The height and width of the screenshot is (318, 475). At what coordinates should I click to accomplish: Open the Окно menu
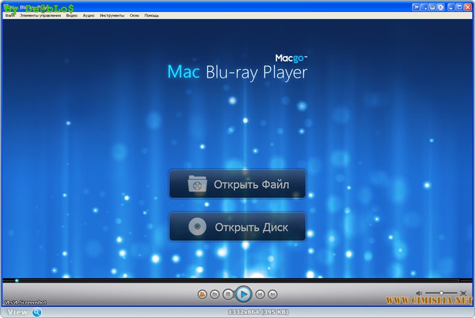point(135,15)
